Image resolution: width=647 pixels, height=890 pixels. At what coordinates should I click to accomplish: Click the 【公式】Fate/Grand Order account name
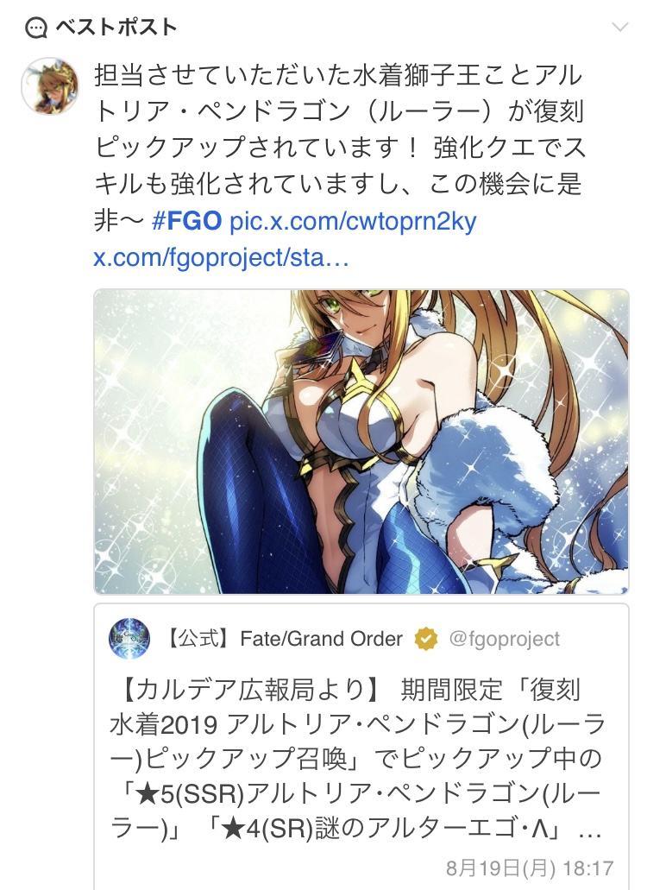point(284,639)
